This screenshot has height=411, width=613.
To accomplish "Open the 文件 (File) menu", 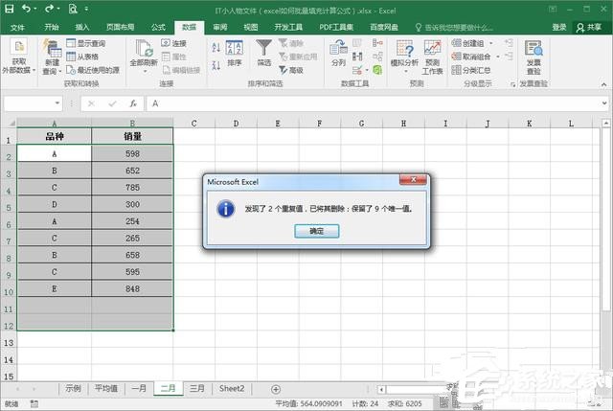I will (17, 28).
